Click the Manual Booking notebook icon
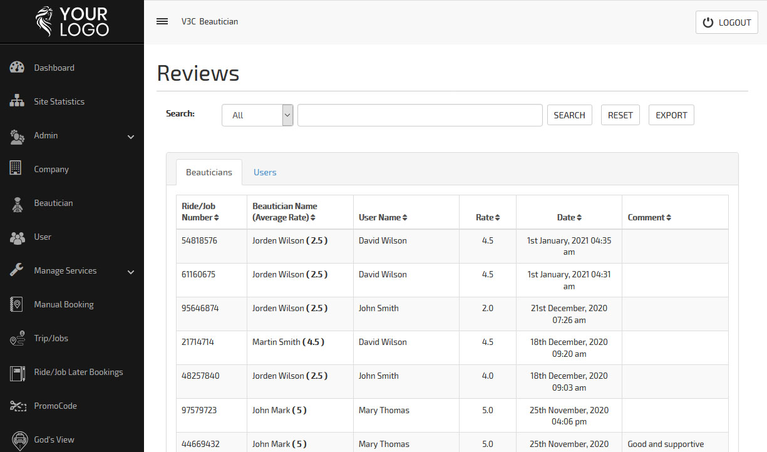Viewport: 767px width, 452px height. tap(17, 304)
